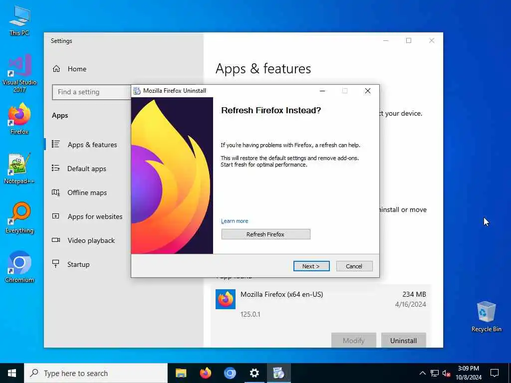This screenshot has height=383, width=511.
Task: Select Startup in Settings sidebar
Action: (x=78, y=264)
